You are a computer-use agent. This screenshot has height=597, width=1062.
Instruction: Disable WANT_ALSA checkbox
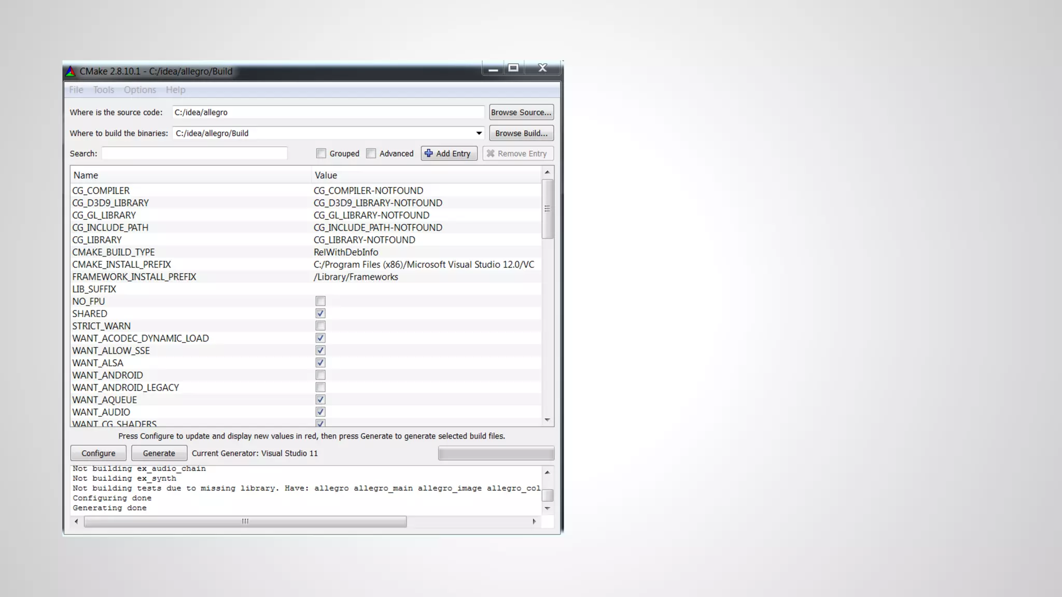tap(320, 363)
